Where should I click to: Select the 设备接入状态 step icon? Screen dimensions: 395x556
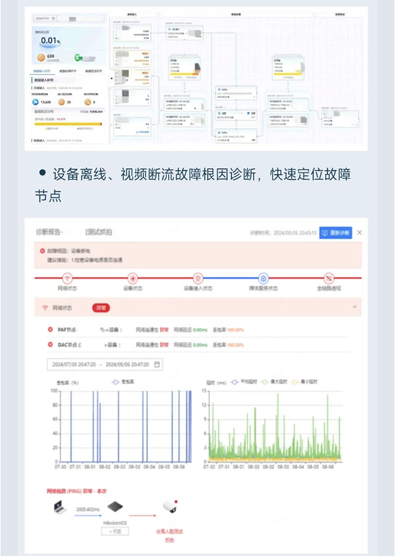point(198,278)
